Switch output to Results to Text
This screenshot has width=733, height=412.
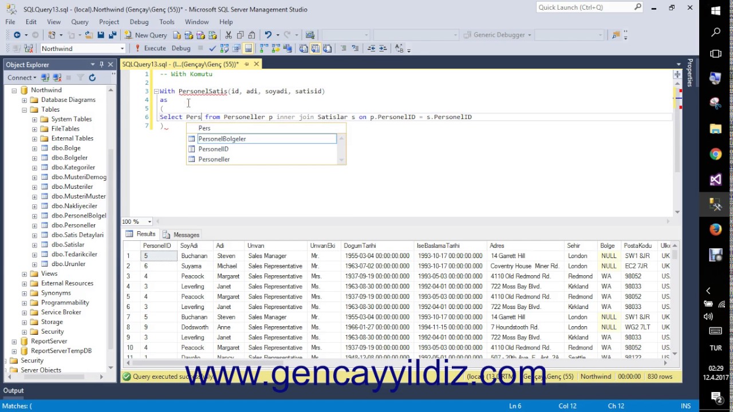304,49
